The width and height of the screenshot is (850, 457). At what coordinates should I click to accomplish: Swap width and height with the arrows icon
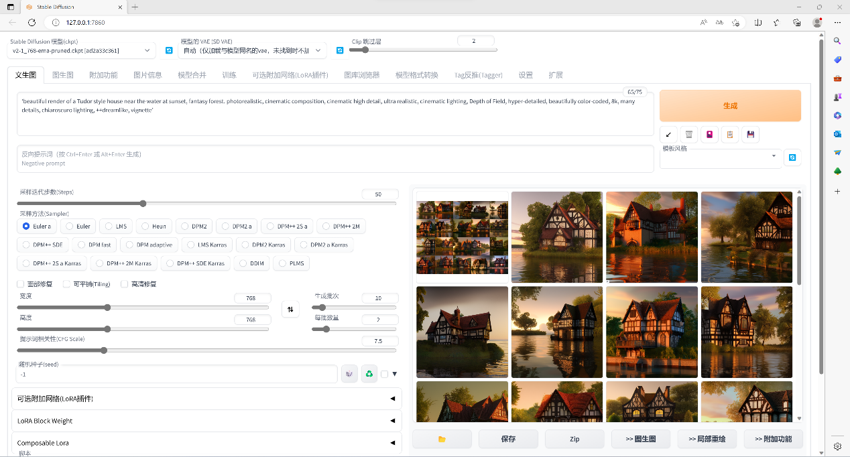pos(290,310)
